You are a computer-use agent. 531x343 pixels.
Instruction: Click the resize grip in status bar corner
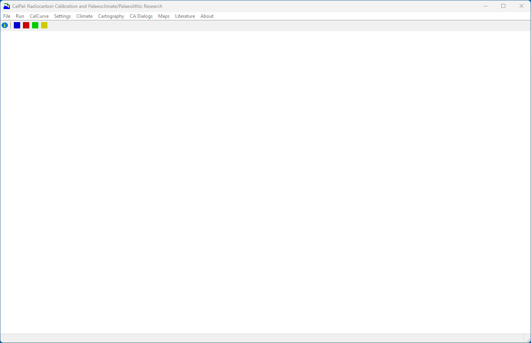[x=528, y=340]
